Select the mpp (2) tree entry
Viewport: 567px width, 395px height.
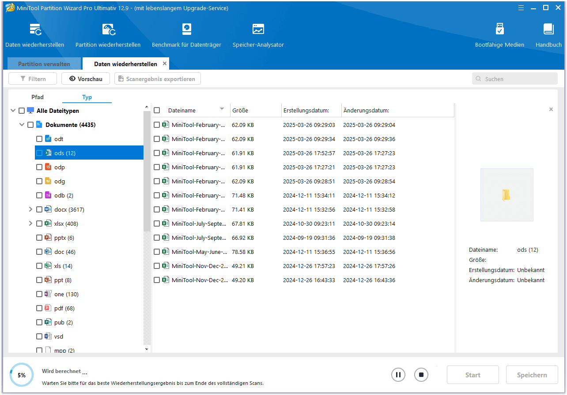pyautogui.click(x=64, y=350)
